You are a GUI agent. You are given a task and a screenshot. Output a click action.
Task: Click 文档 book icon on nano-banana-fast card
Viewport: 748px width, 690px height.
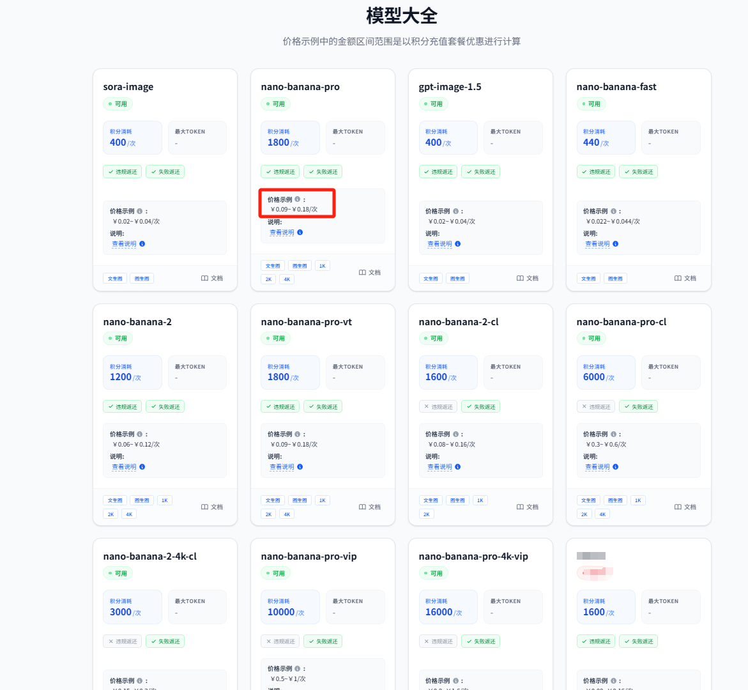click(x=678, y=279)
